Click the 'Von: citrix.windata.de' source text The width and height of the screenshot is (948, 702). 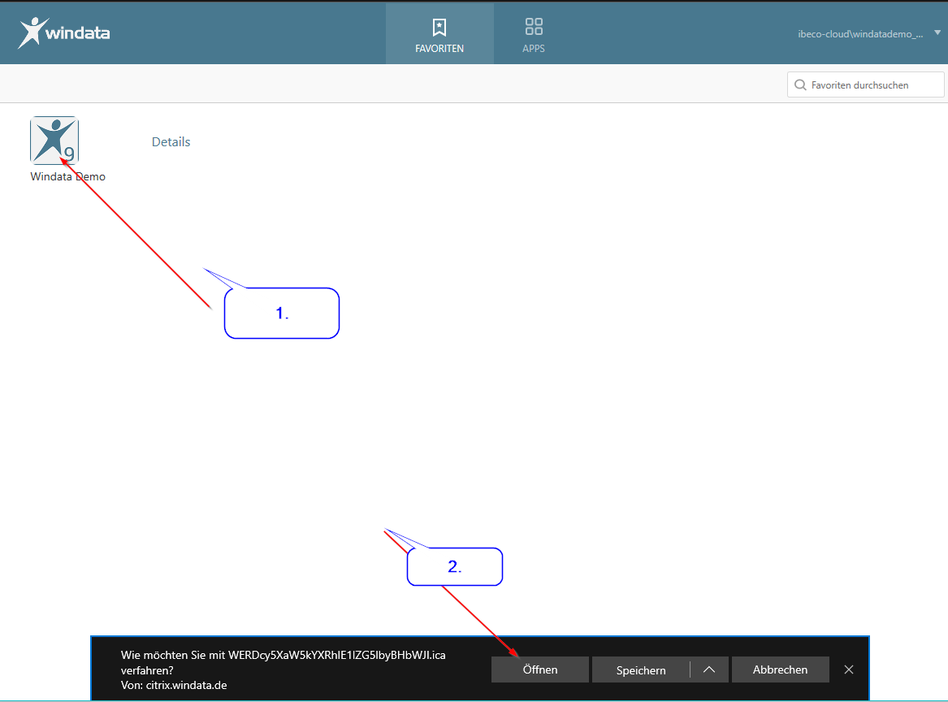[x=174, y=685]
